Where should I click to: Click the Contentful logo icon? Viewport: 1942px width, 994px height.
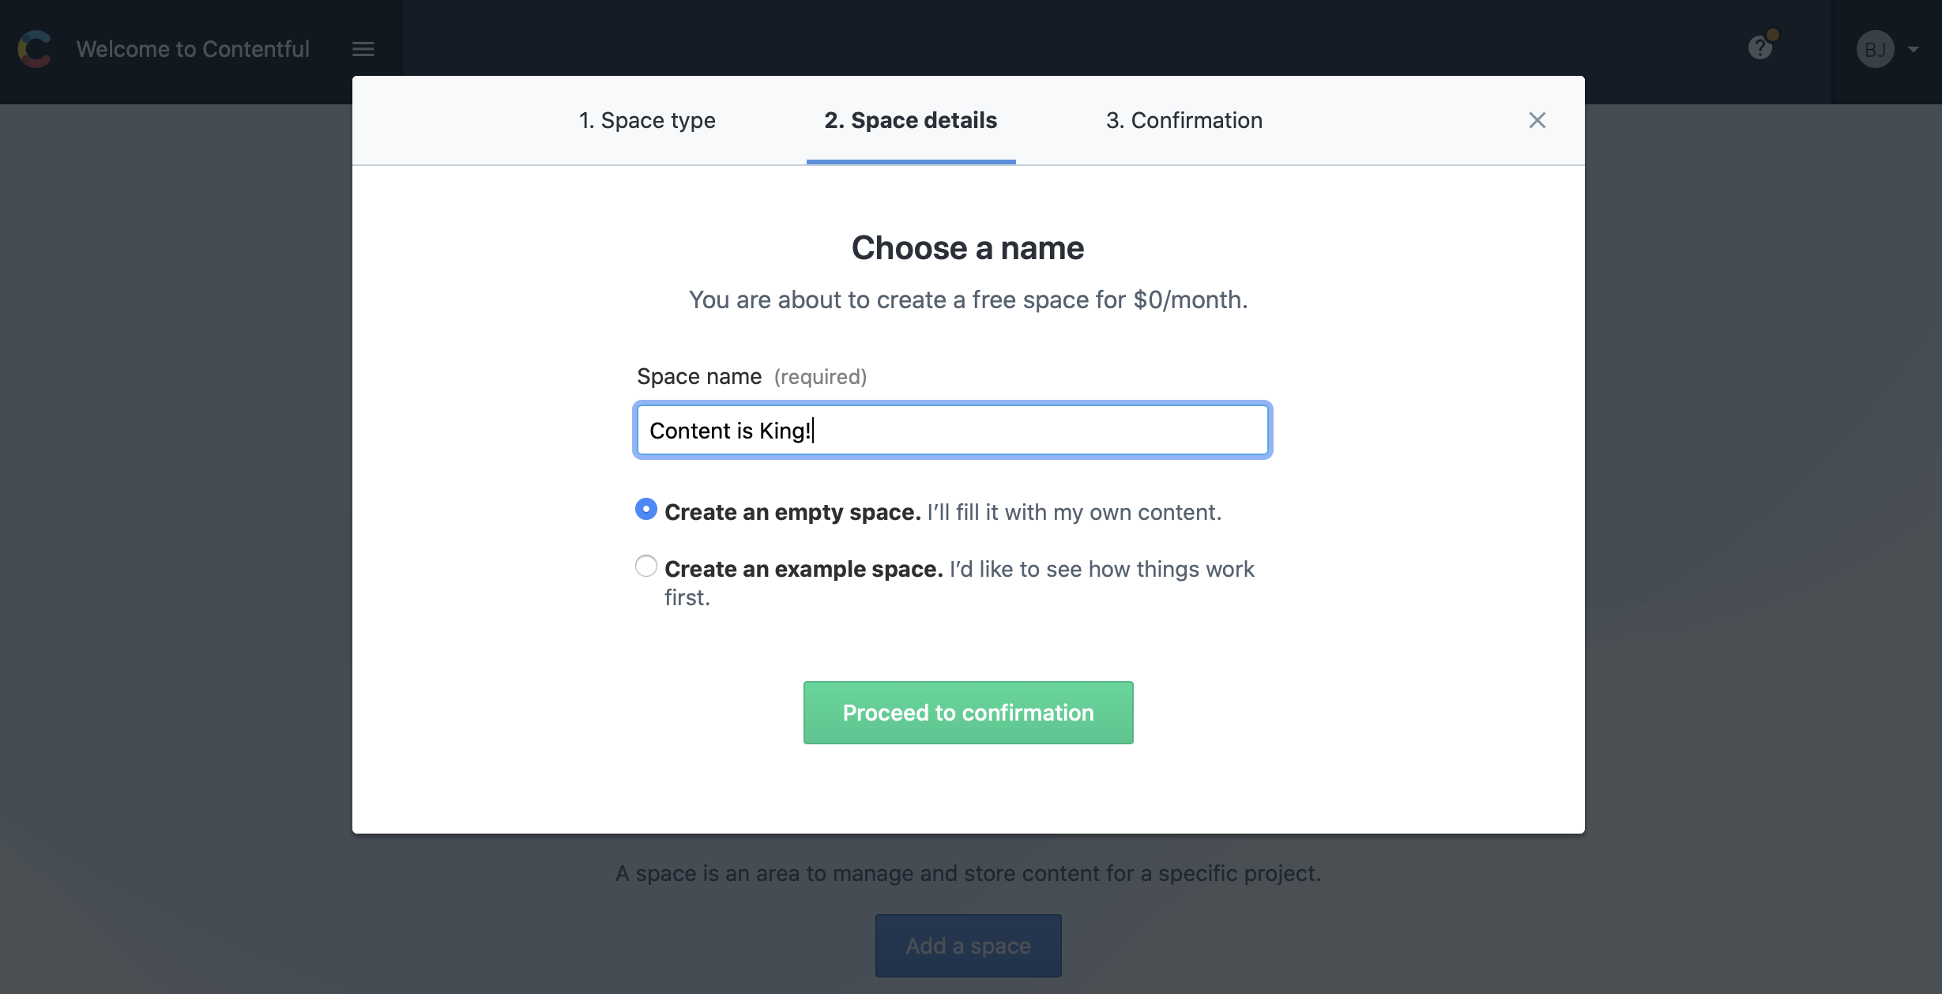point(35,49)
